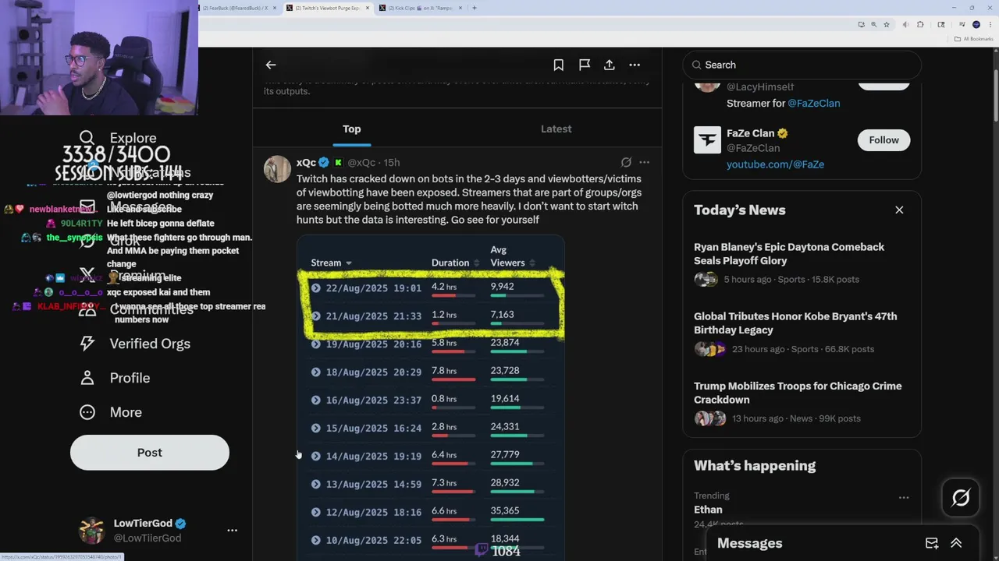The width and height of the screenshot is (999, 561).
Task: Close the FearBuck browser tab
Action: 275,8
